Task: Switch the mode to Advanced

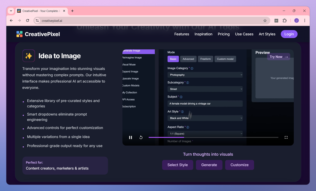Action: pyautogui.click(x=188, y=59)
